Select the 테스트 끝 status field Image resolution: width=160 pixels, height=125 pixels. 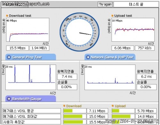tap(136, 4)
